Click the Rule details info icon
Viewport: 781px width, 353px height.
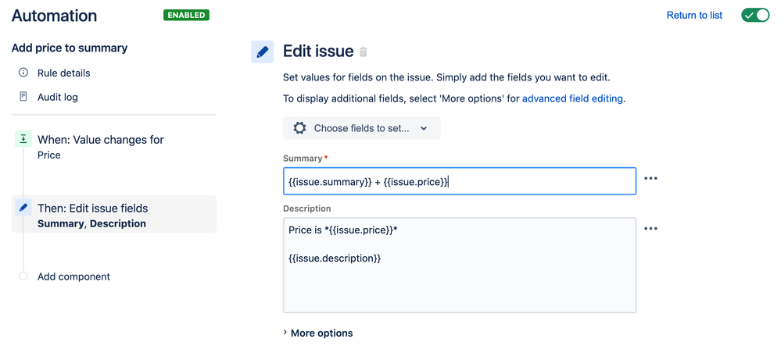click(x=23, y=73)
